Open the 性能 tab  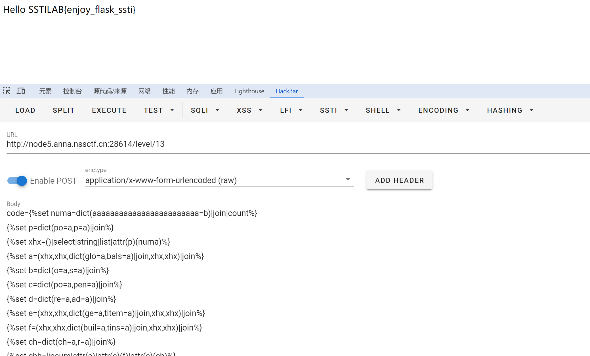coord(169,91)
